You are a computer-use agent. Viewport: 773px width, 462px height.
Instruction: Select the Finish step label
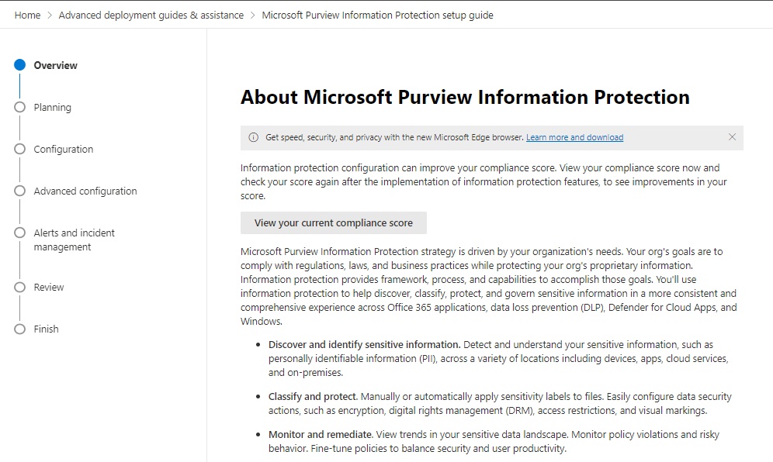coord(46,329)
